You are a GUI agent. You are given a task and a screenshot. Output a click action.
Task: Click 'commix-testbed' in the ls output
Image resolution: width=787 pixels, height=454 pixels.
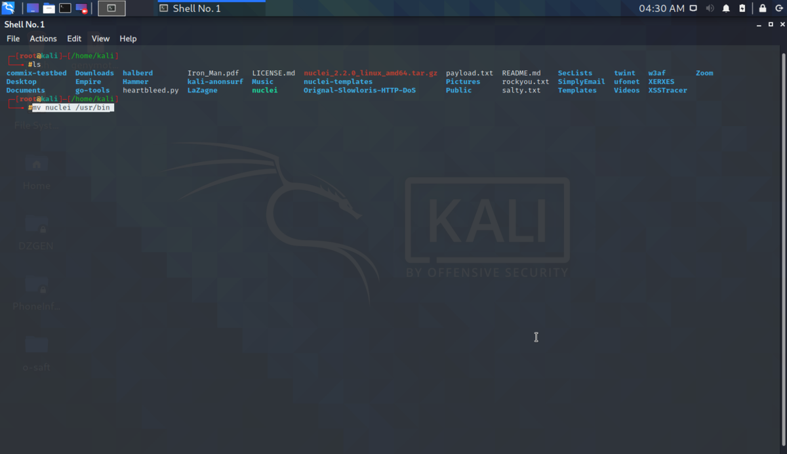[x=37, y=73]
